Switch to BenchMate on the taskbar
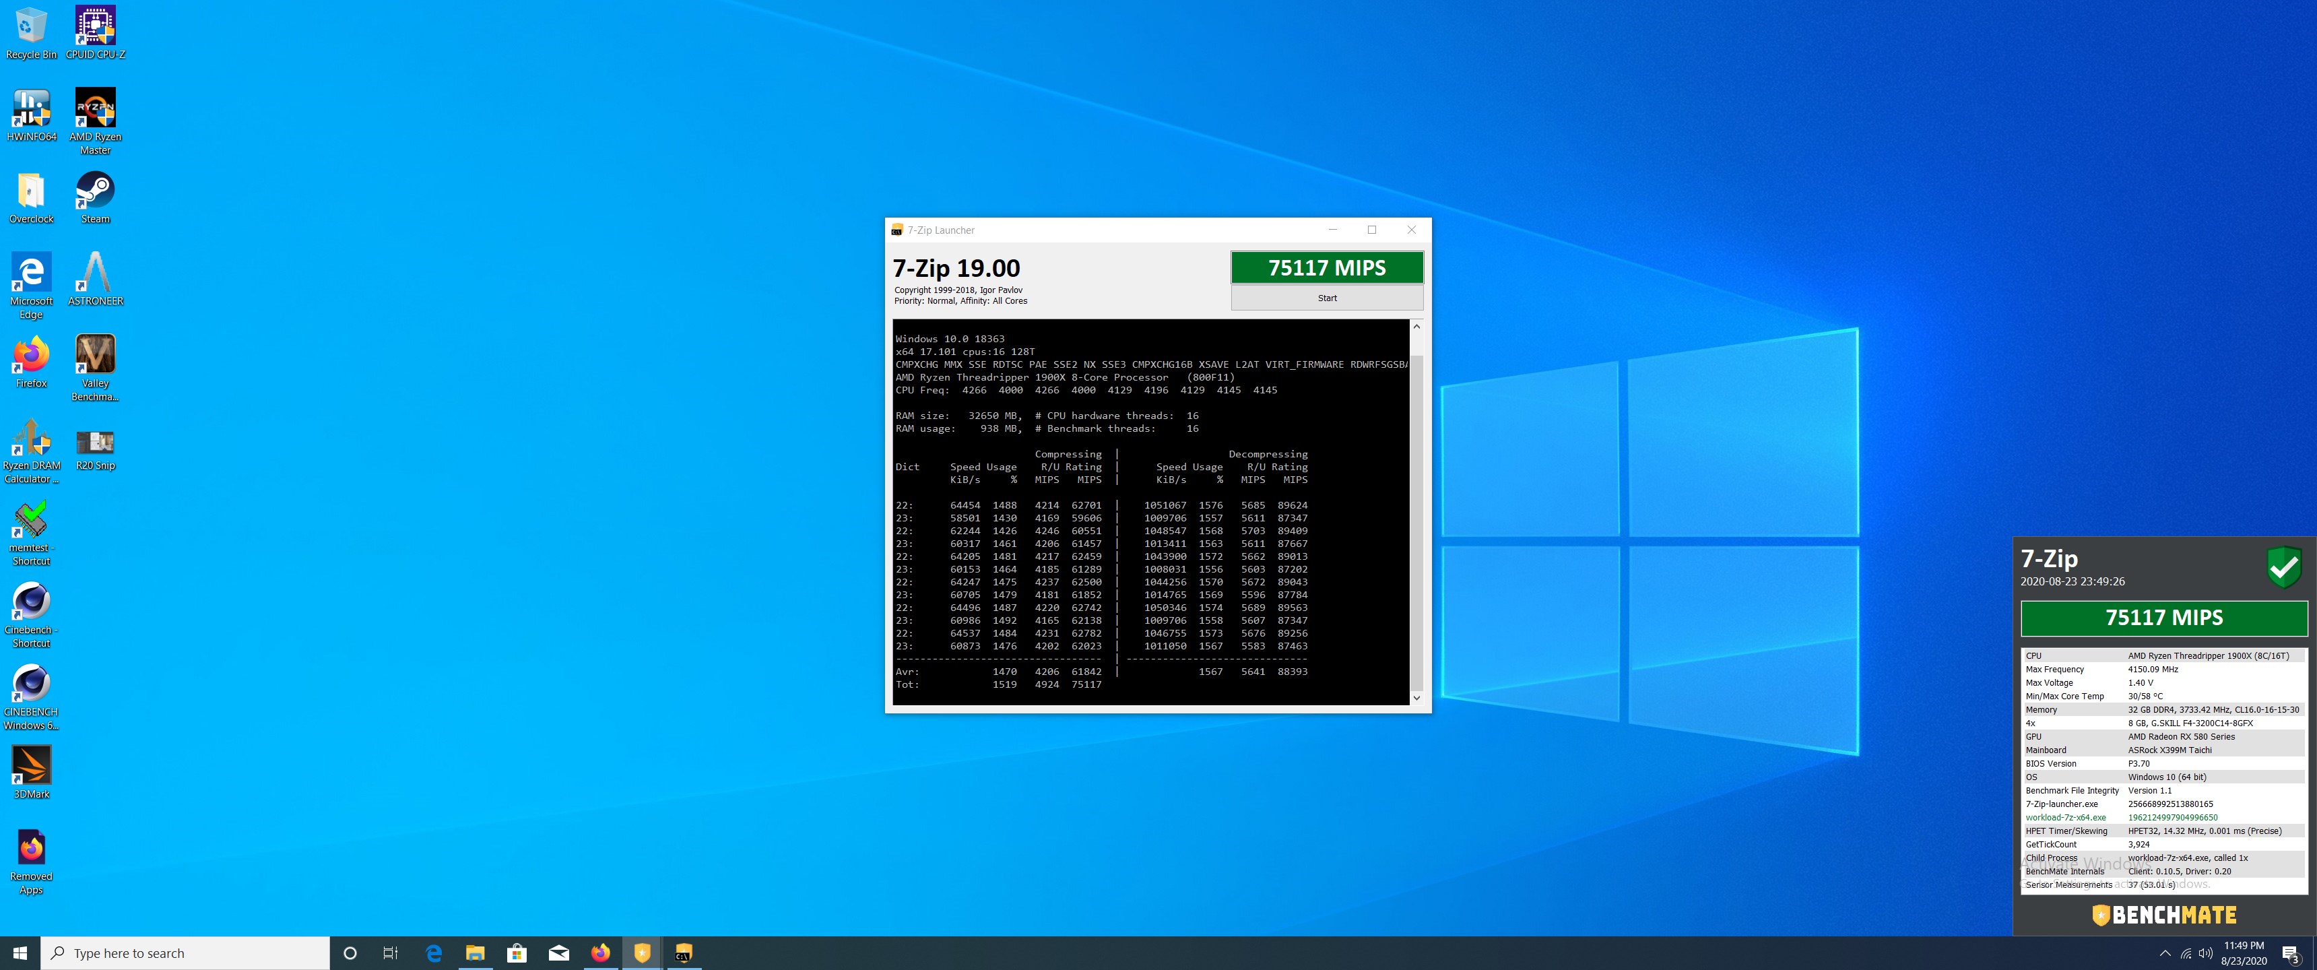This screenshot has height=970, width=2317. (x=642, y=953)
